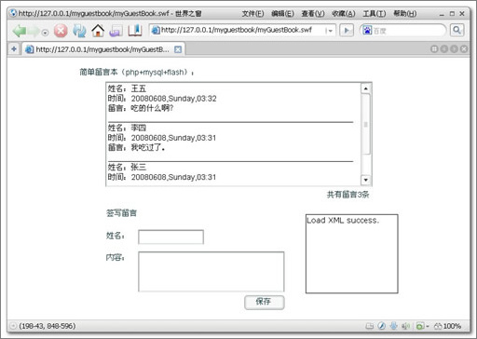Click the 保存 button

(265, 302)
